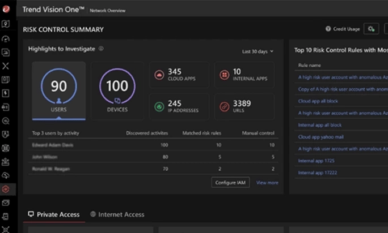388x233 pixels.
Task: Select the 3389 URLs card
Action: click(x=244, y=107)
